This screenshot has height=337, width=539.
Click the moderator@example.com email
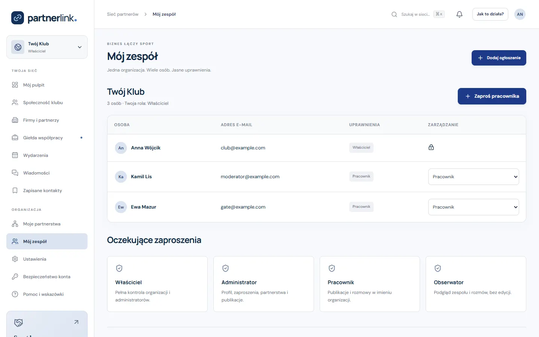(250, 177)
